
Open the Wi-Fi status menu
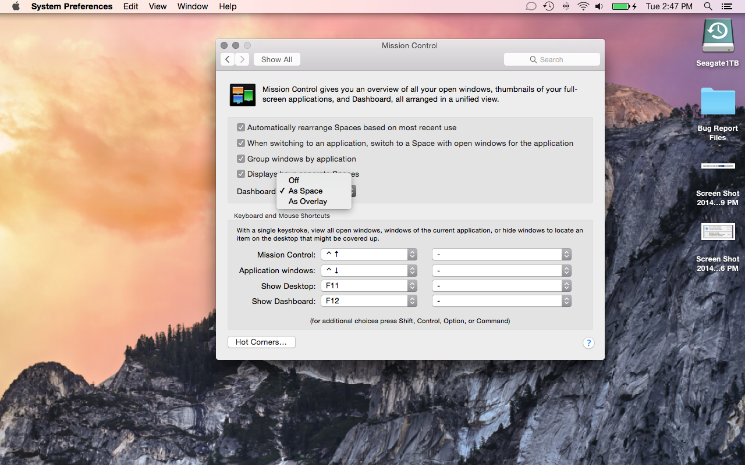pos(583,6)
